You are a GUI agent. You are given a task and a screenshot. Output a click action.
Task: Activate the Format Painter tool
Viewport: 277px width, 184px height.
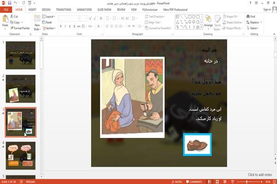click(x=20, y=28)
